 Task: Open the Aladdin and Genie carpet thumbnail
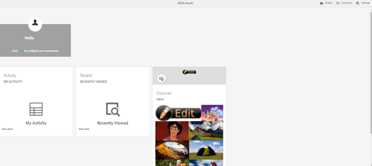pos(212,113)
